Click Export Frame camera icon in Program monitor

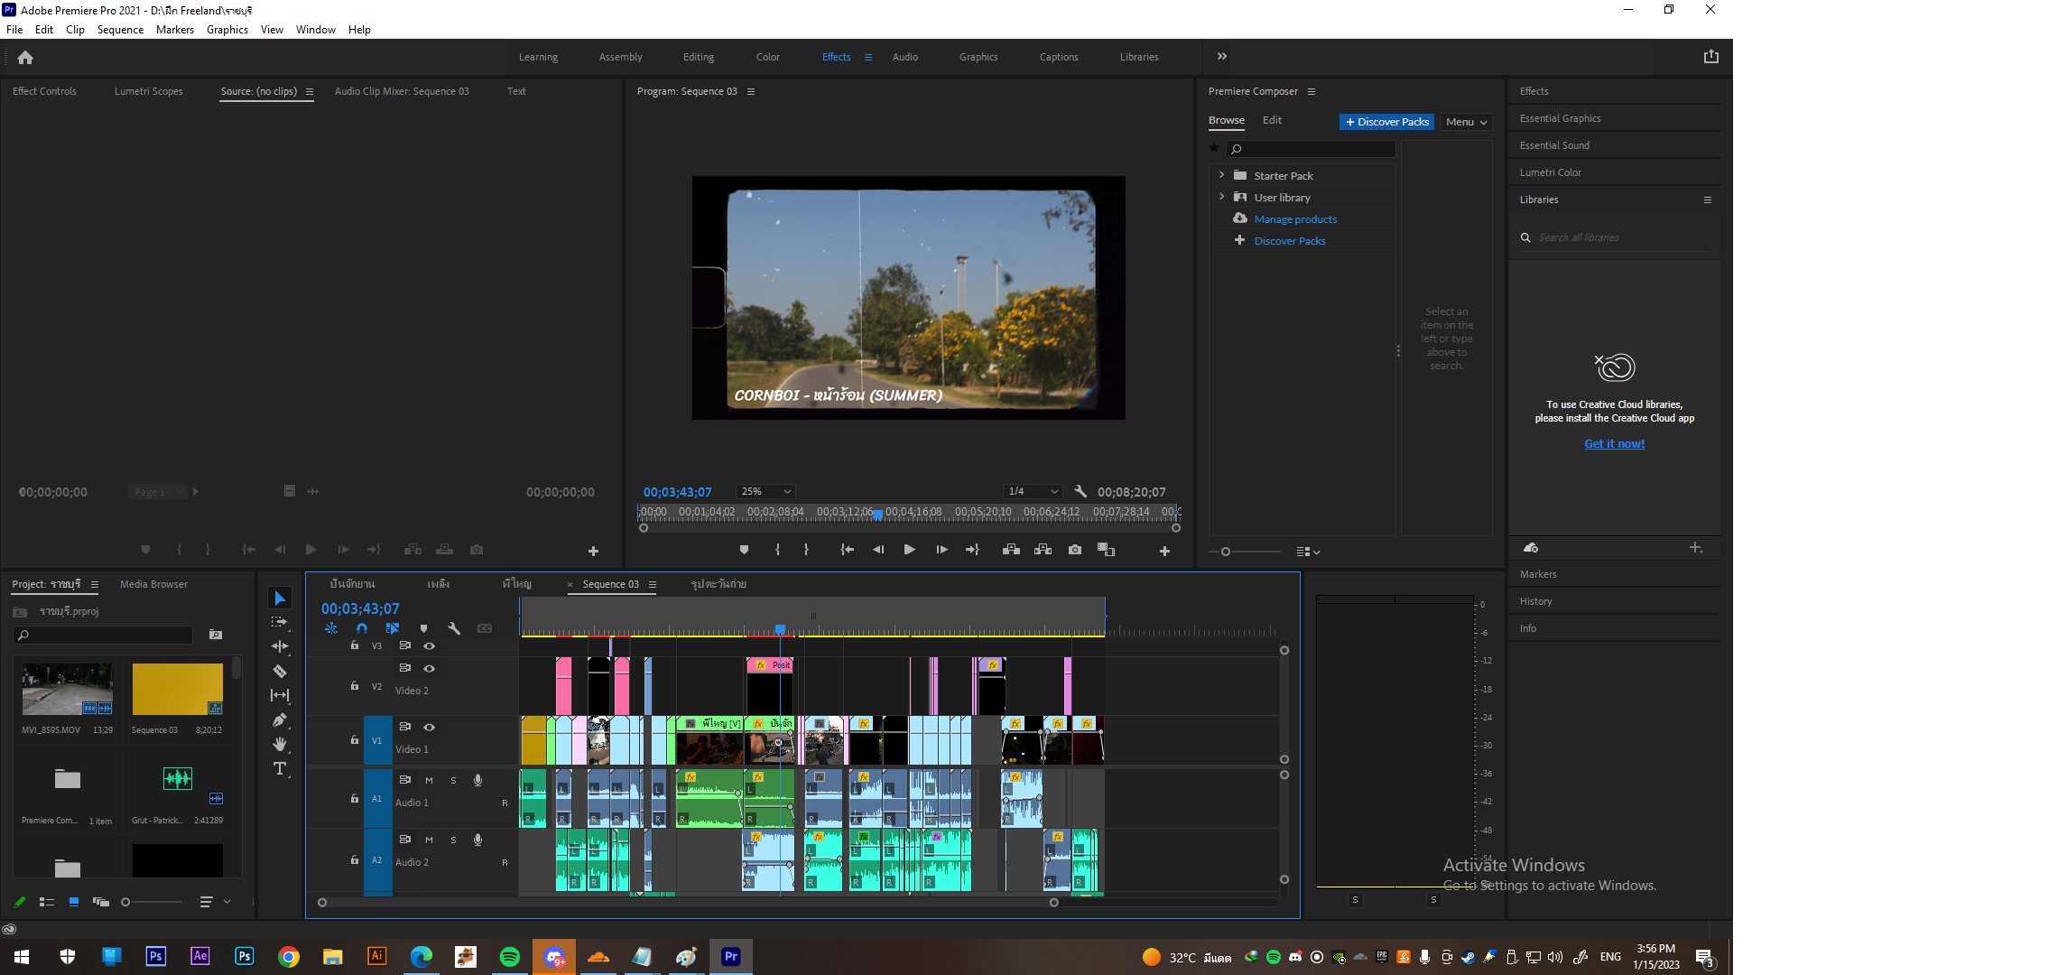(1074, 550)
